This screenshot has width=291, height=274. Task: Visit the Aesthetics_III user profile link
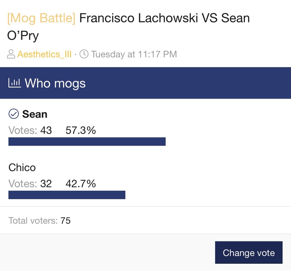(x=44, y=54)
